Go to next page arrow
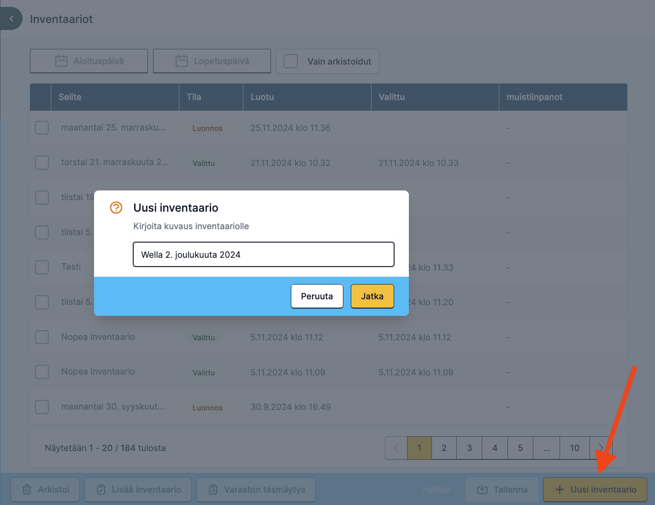The width and height of the screenshot is (655, 505). tap(601, 448)
